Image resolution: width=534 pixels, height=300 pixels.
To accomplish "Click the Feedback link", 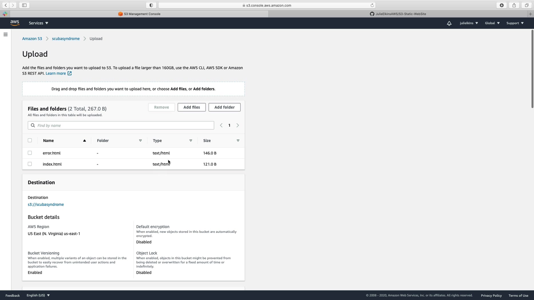I will point(13,295).
